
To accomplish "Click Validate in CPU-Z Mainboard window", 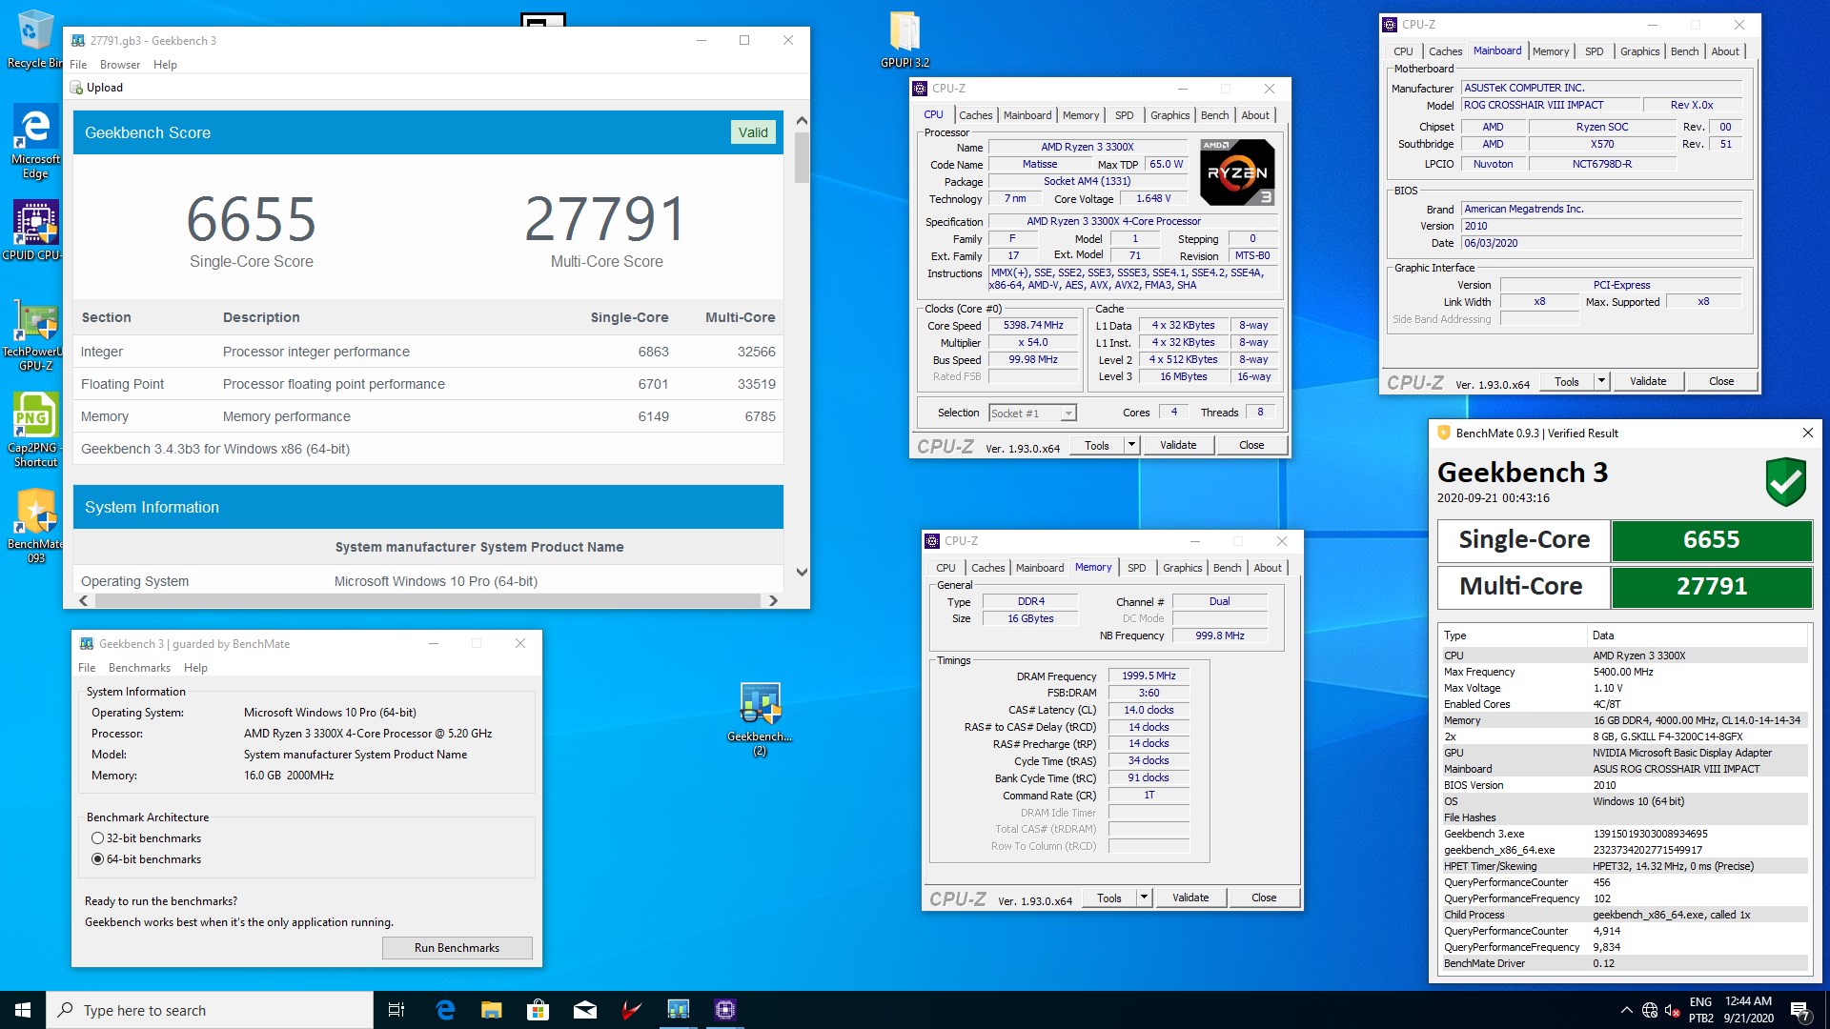I will tap(1648, 381).
